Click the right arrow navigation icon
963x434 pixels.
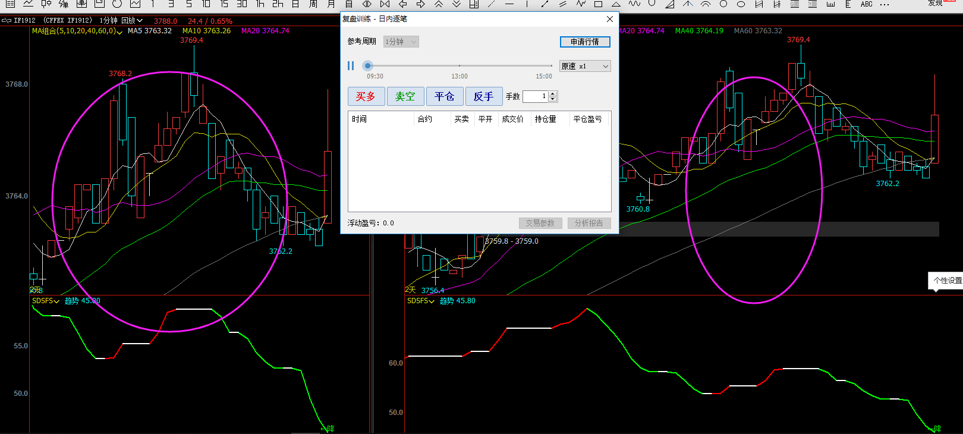coord(420,4)
